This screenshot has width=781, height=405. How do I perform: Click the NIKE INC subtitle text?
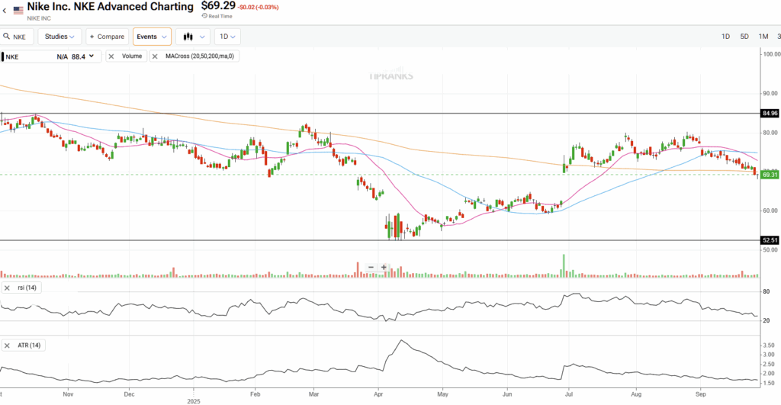[x=39, y=18]
